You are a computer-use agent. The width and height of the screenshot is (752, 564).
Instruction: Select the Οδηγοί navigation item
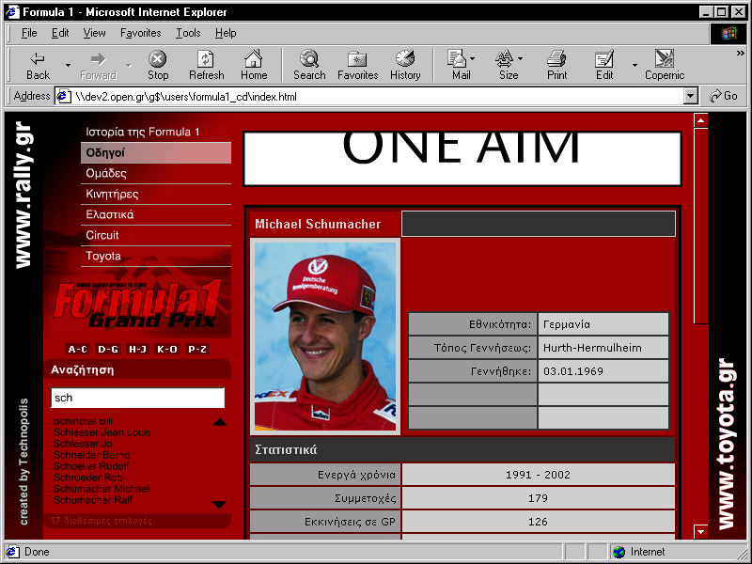(x=156, y=152)
